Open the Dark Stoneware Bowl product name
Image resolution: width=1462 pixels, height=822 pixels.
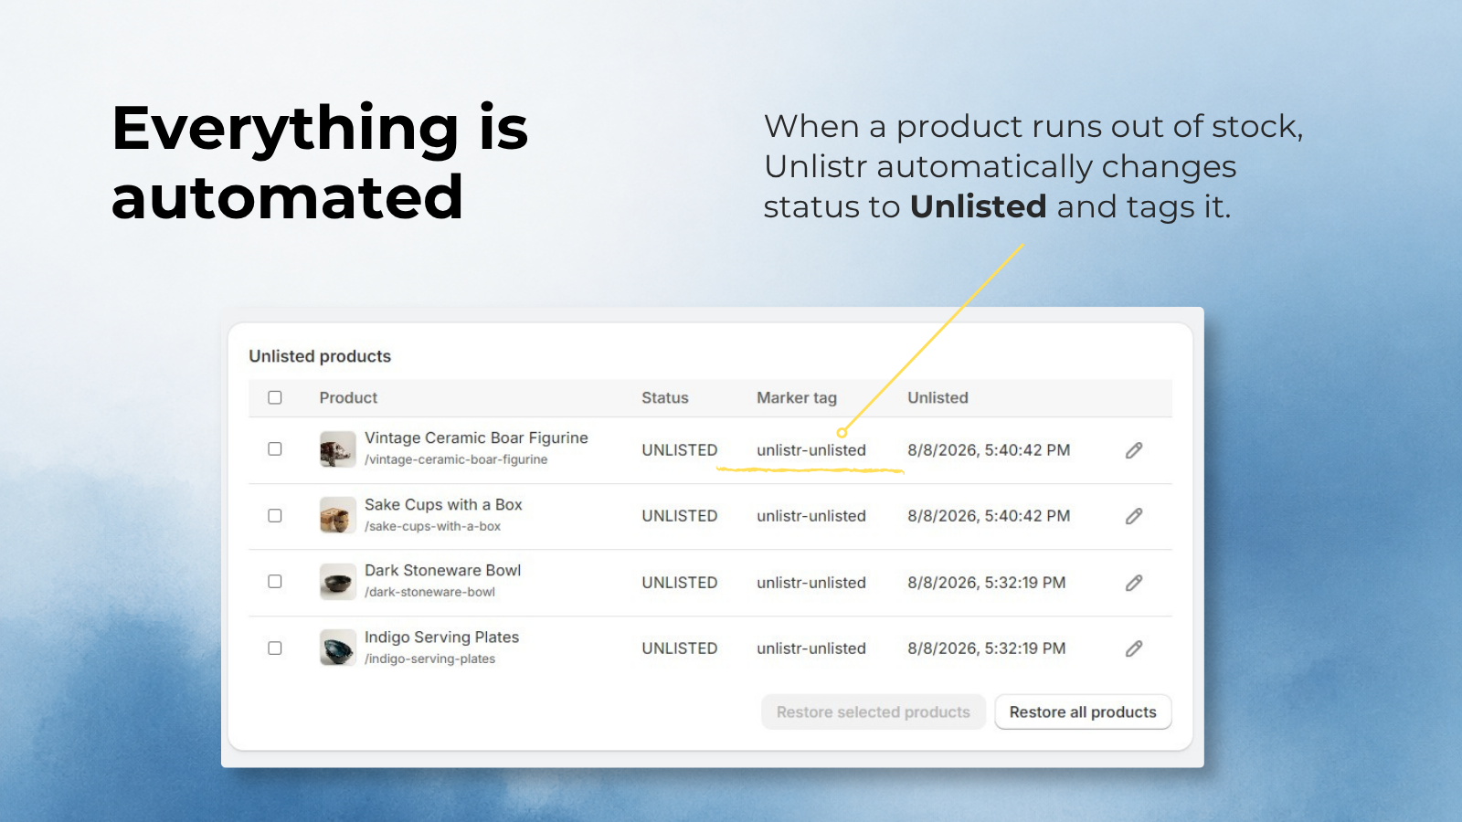coord(442,571)
